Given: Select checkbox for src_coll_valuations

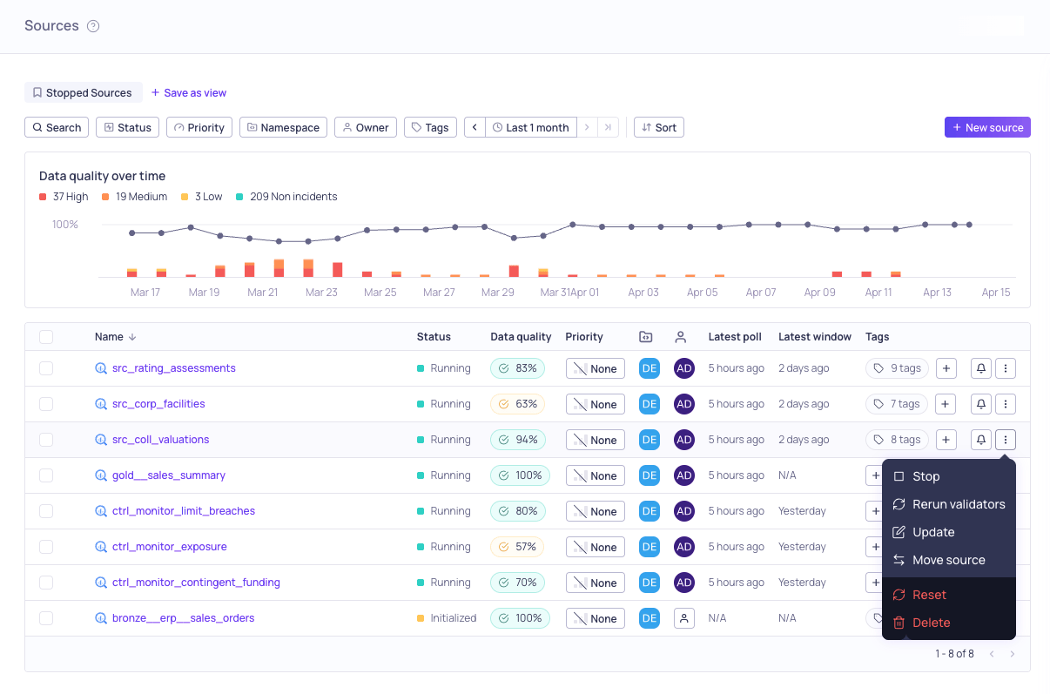Looking at the screenshot, I should 46,440.
